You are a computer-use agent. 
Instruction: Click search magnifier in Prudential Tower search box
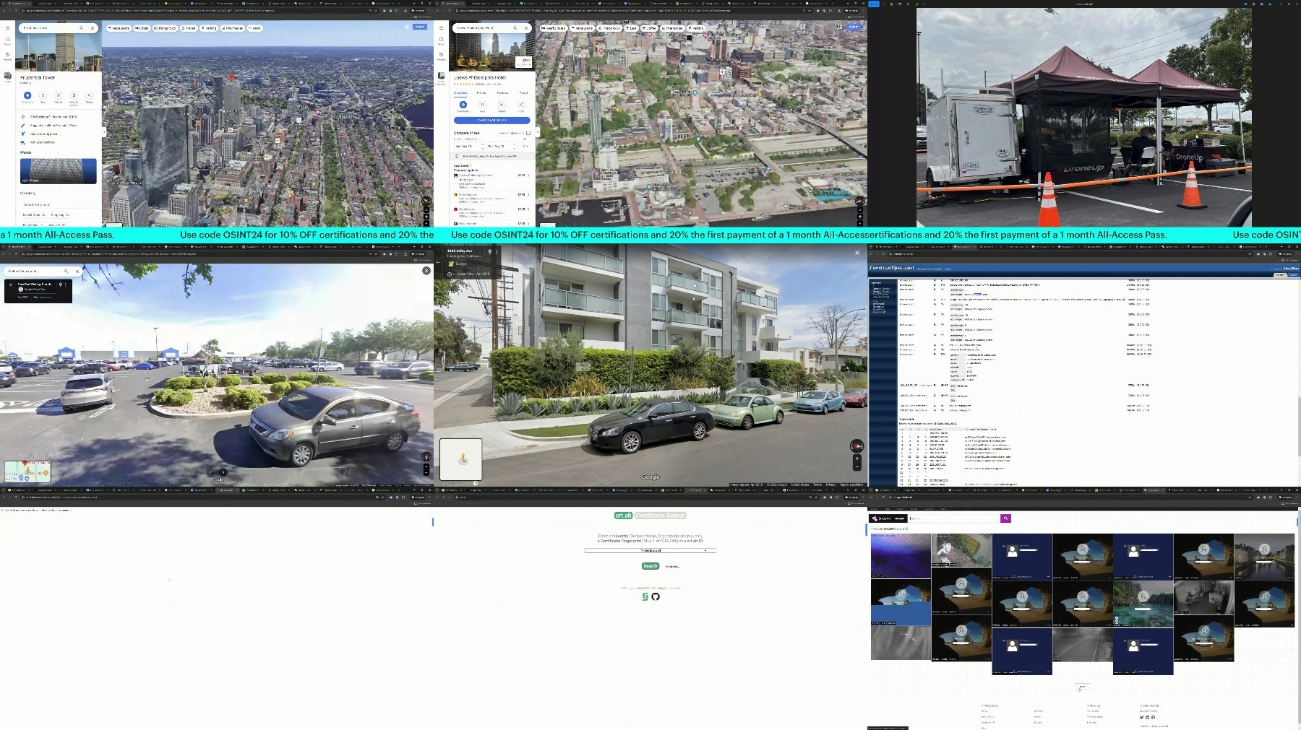tap(82, 28)
